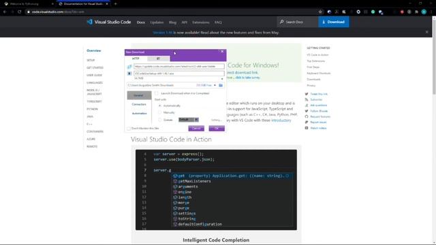The image size is (436, 245).
Task: Select the Automatically start option
Action: [x=159, y=105]
